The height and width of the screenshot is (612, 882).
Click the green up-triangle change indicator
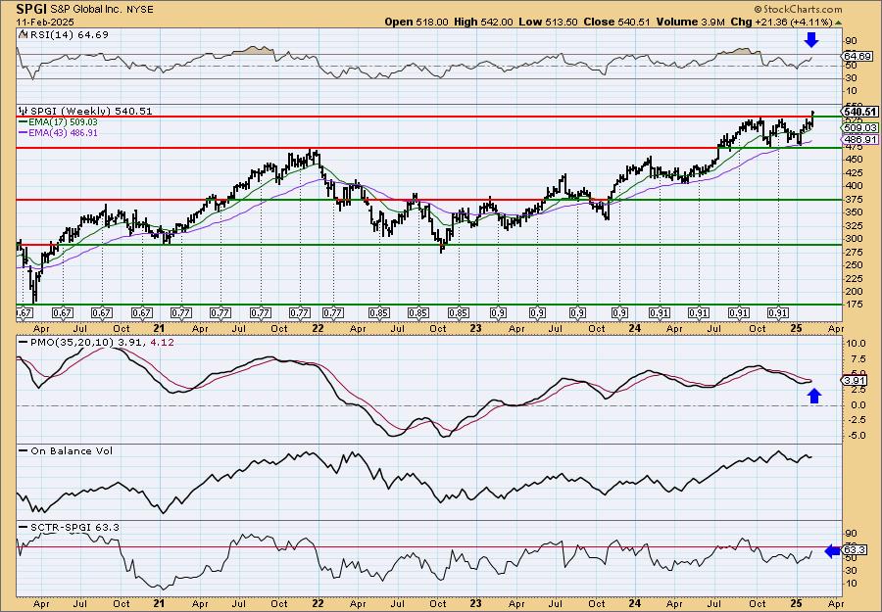[838, 23]
